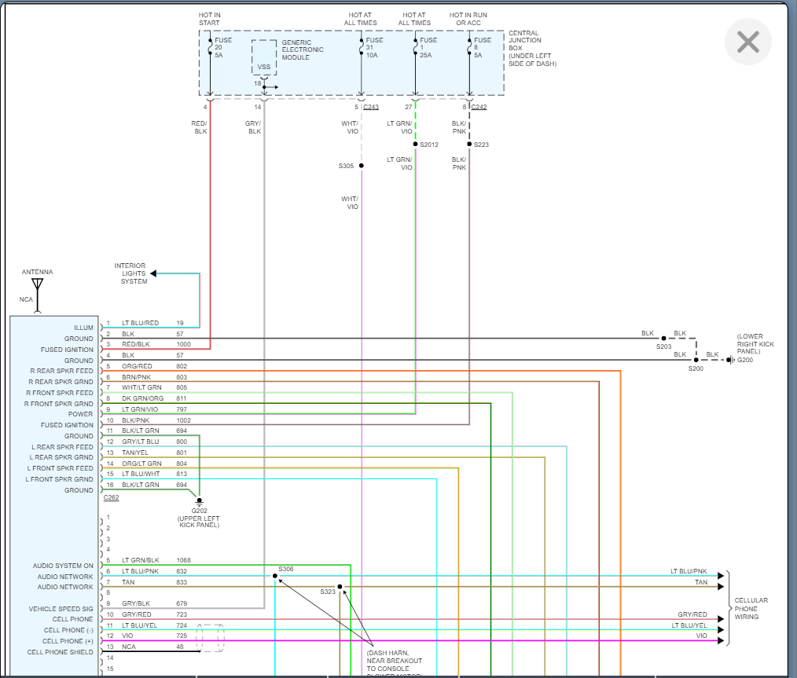Viewport: 797px width, 678px height.
Task: Click the 'GENERIC ELECTRONIC MODULE' label
Action: (303, 49)
